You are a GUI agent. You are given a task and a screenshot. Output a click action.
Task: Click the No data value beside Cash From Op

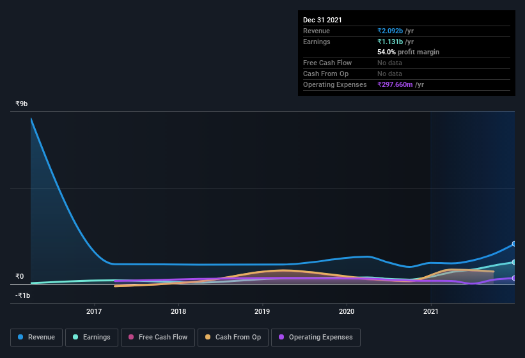[x=389, y=74]
